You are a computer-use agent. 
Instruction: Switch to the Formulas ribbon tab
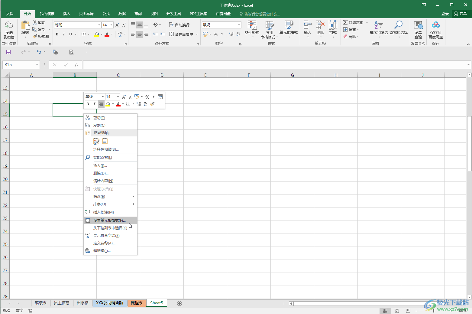[106, 14]
